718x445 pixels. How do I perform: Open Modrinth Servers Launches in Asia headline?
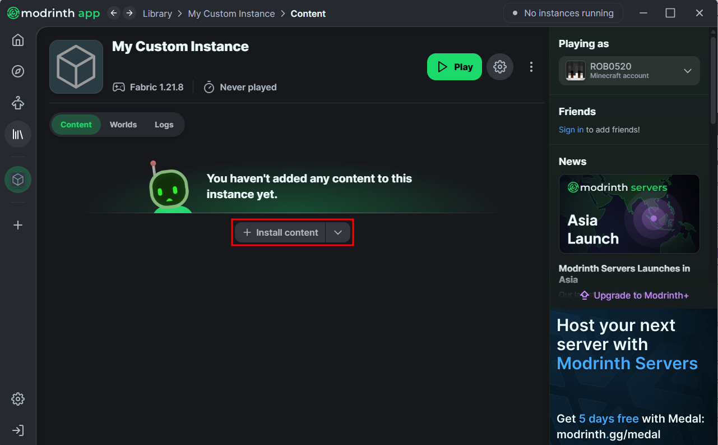coord(624,274)
